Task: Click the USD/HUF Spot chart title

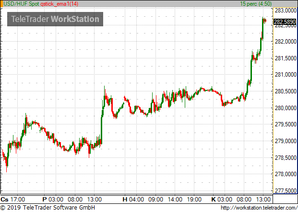Action: click(21, 4)
